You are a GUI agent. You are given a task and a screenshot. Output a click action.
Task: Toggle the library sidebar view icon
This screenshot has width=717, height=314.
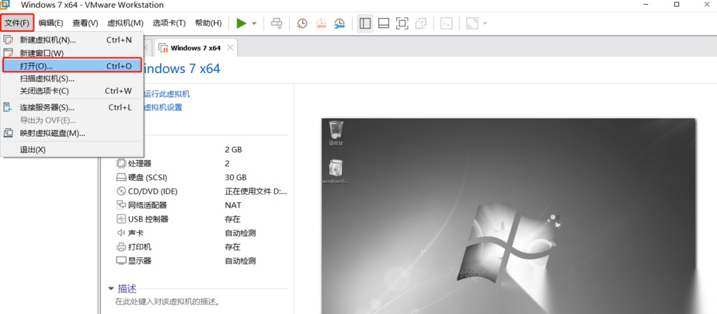[x=365, y=23]
